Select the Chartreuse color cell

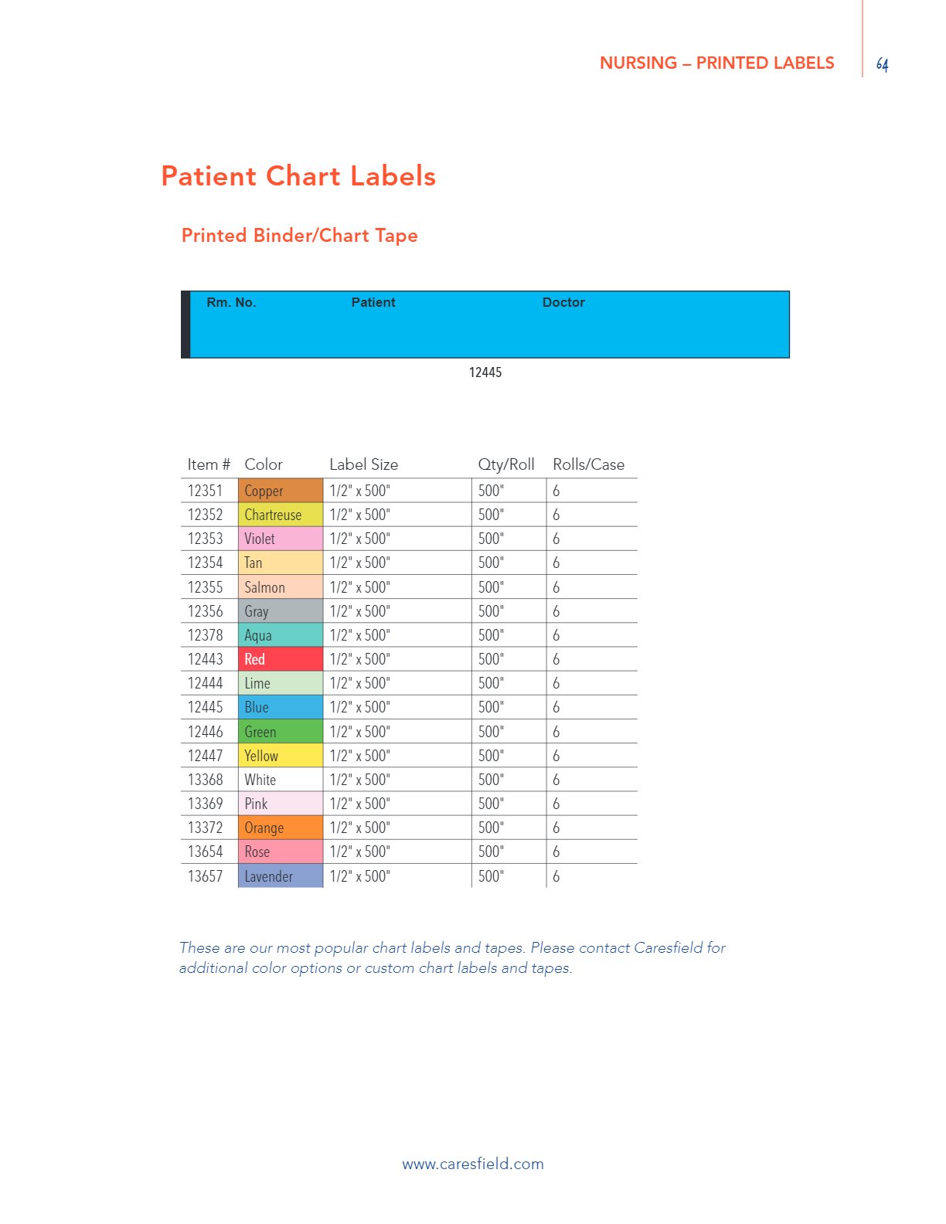pos(280,515)
